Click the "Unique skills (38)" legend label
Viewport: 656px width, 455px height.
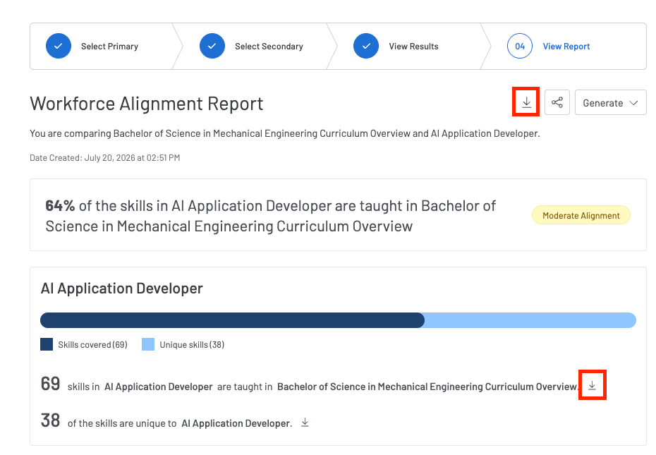(192, 345)
